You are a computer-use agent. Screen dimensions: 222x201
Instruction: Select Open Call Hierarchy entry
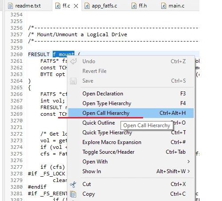131,113
